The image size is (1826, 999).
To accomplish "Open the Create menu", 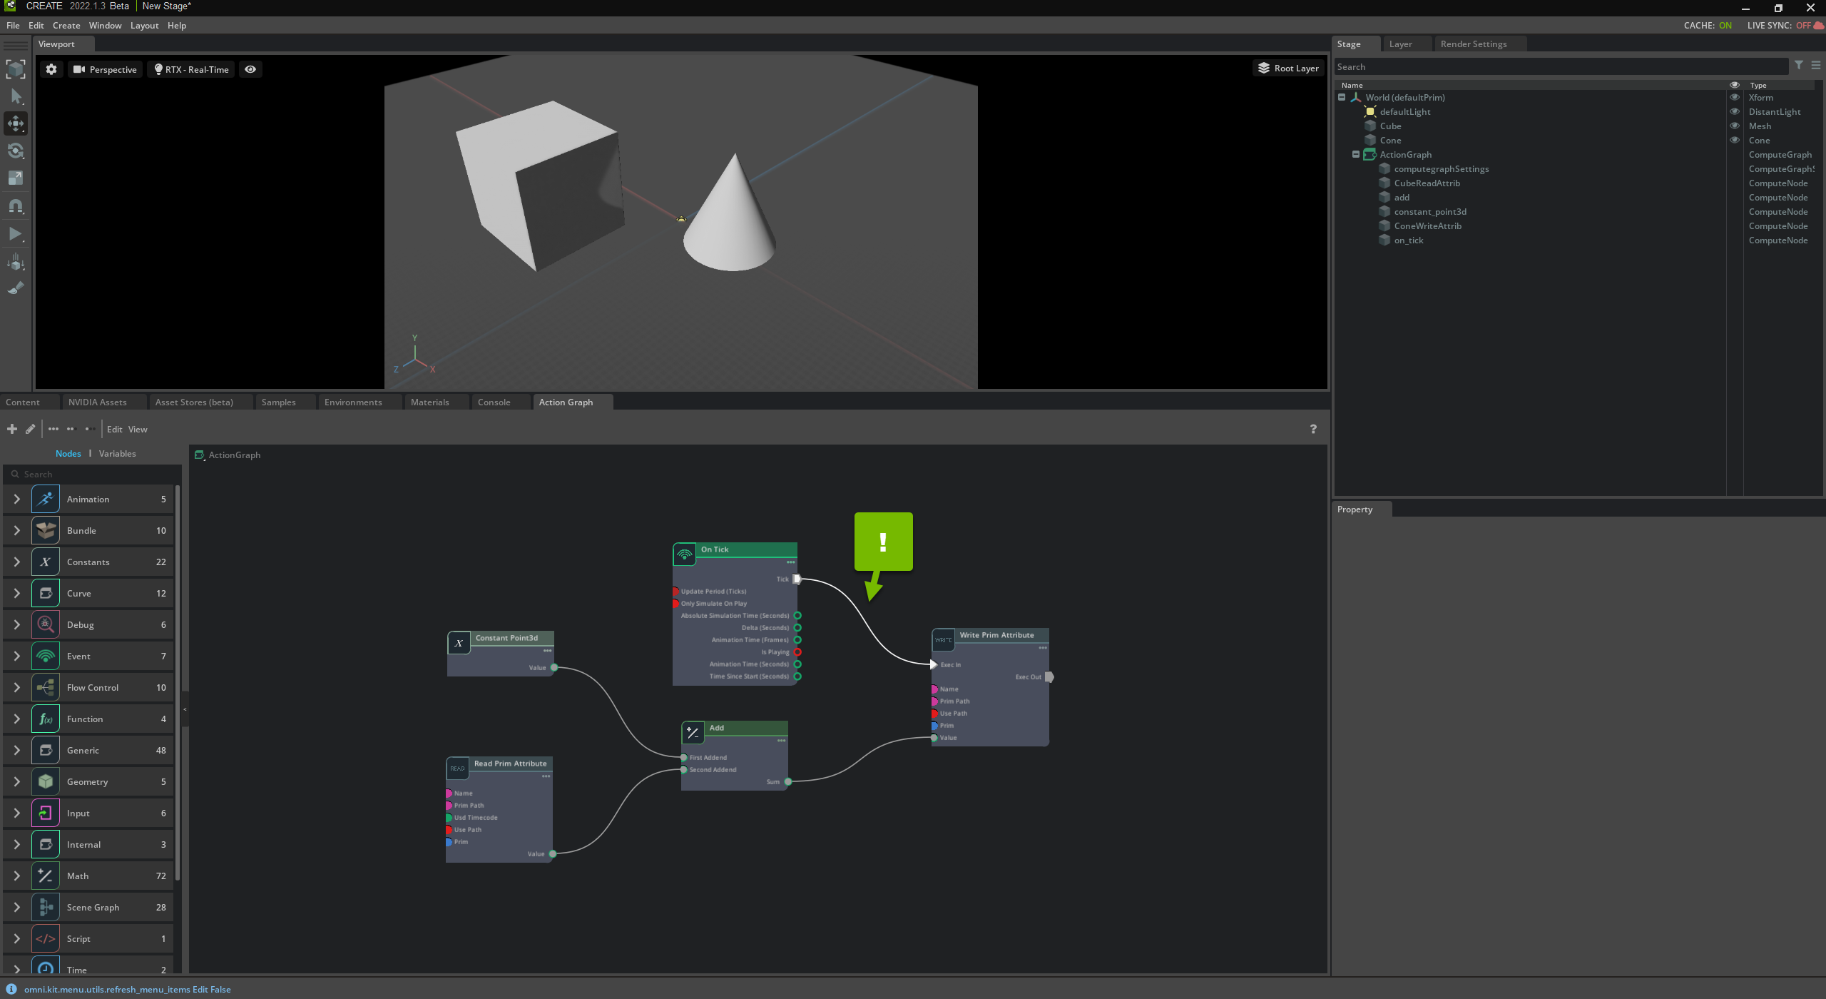I will click(66, 25).
